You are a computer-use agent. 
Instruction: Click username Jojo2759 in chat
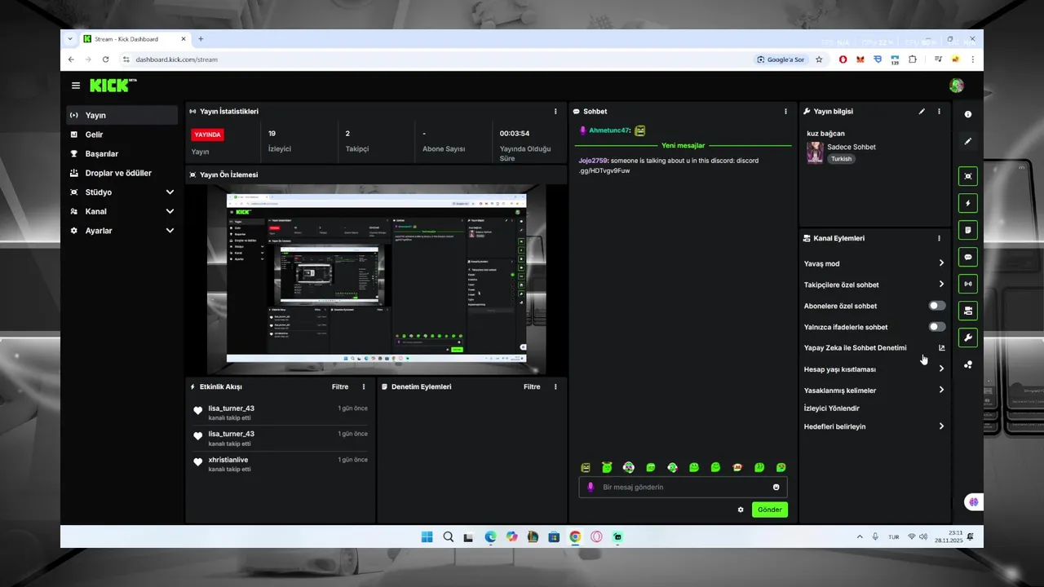coord(593,161)
